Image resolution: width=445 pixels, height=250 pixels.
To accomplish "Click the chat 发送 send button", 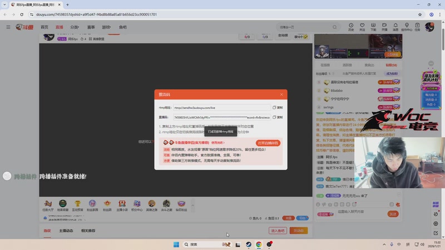I will coord(393,214).
